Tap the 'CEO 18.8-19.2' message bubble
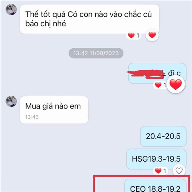 click(156, 186)
